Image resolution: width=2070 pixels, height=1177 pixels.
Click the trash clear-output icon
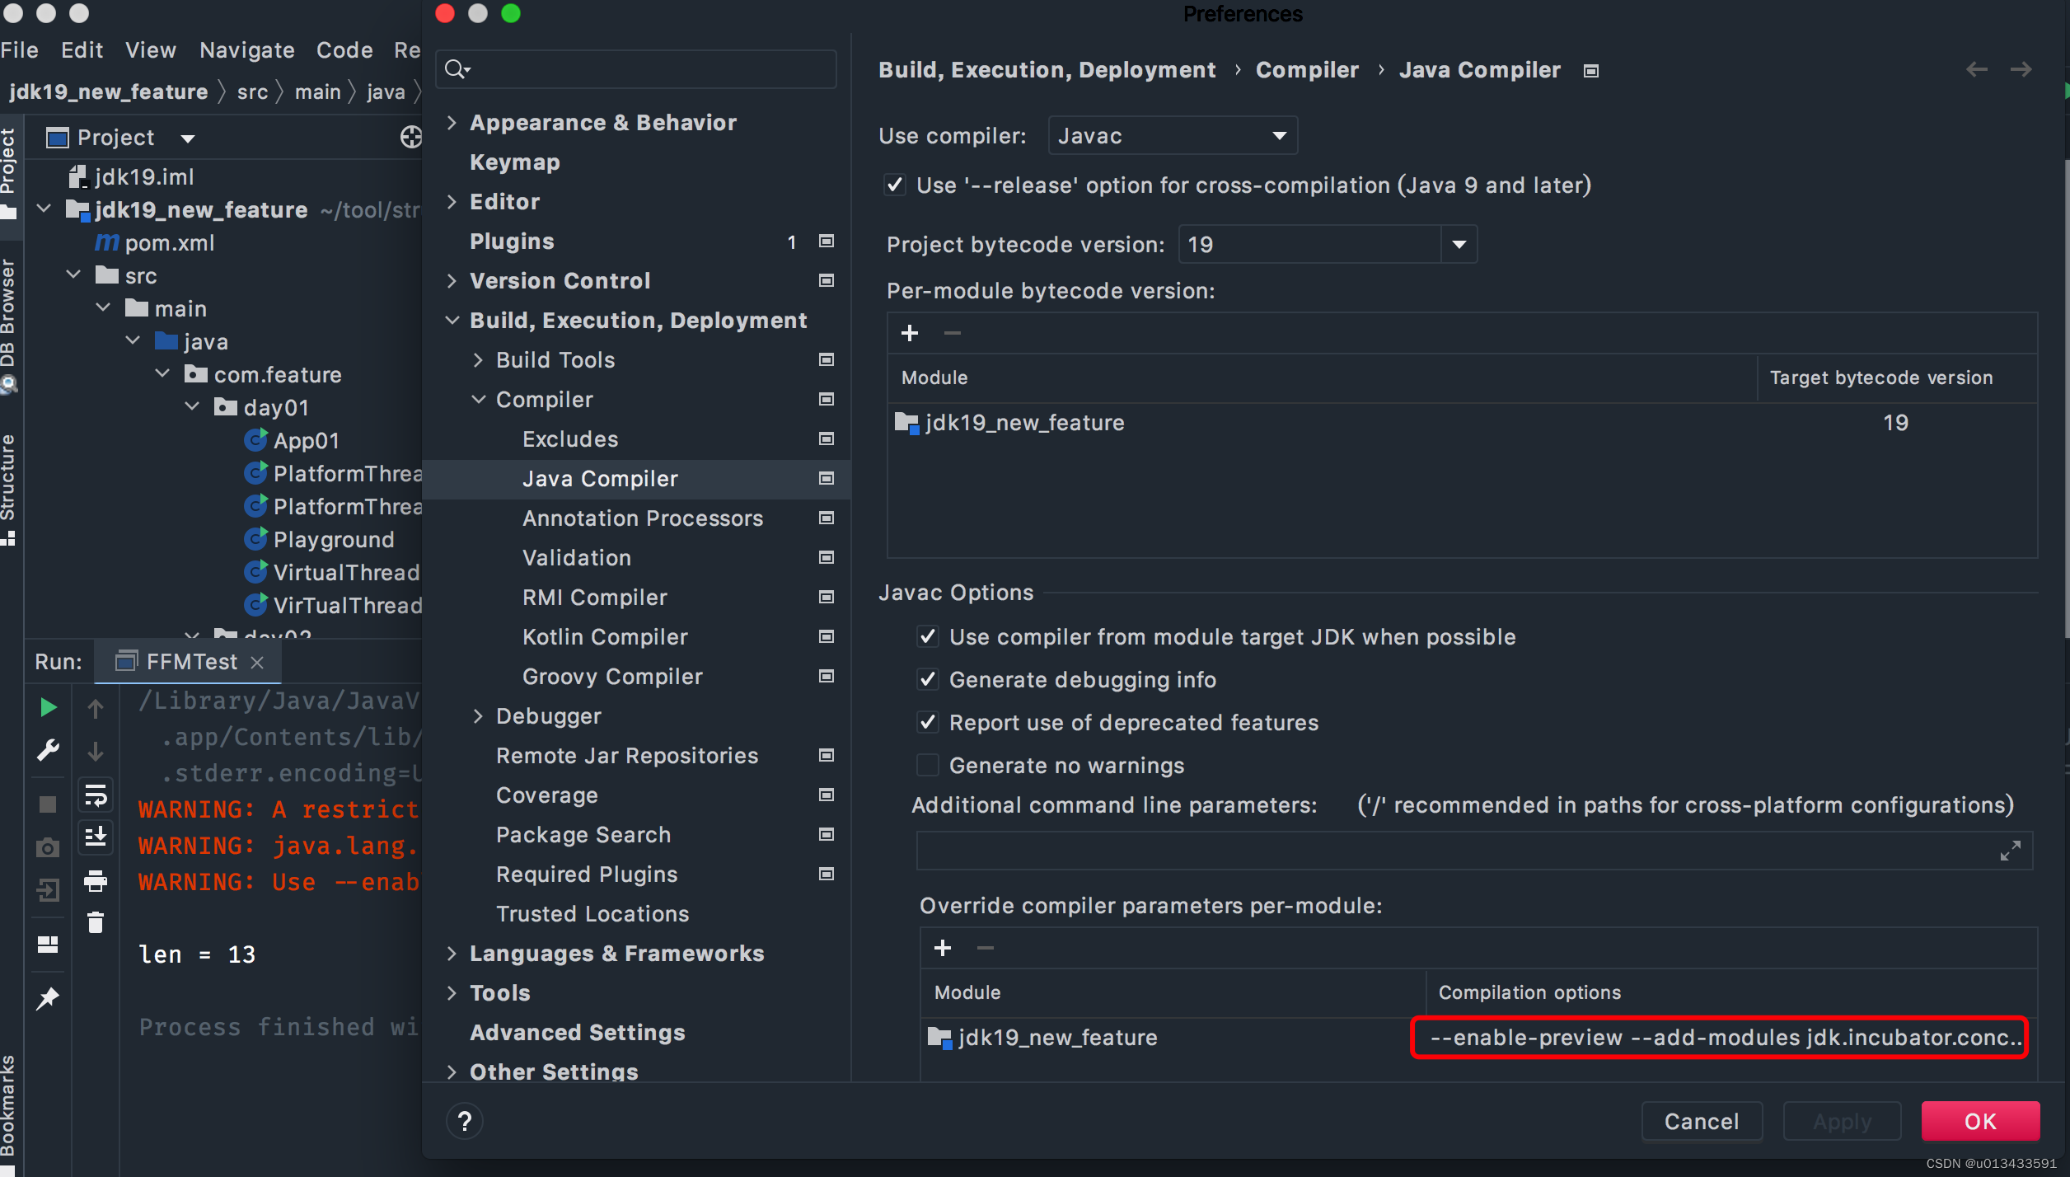96,922
